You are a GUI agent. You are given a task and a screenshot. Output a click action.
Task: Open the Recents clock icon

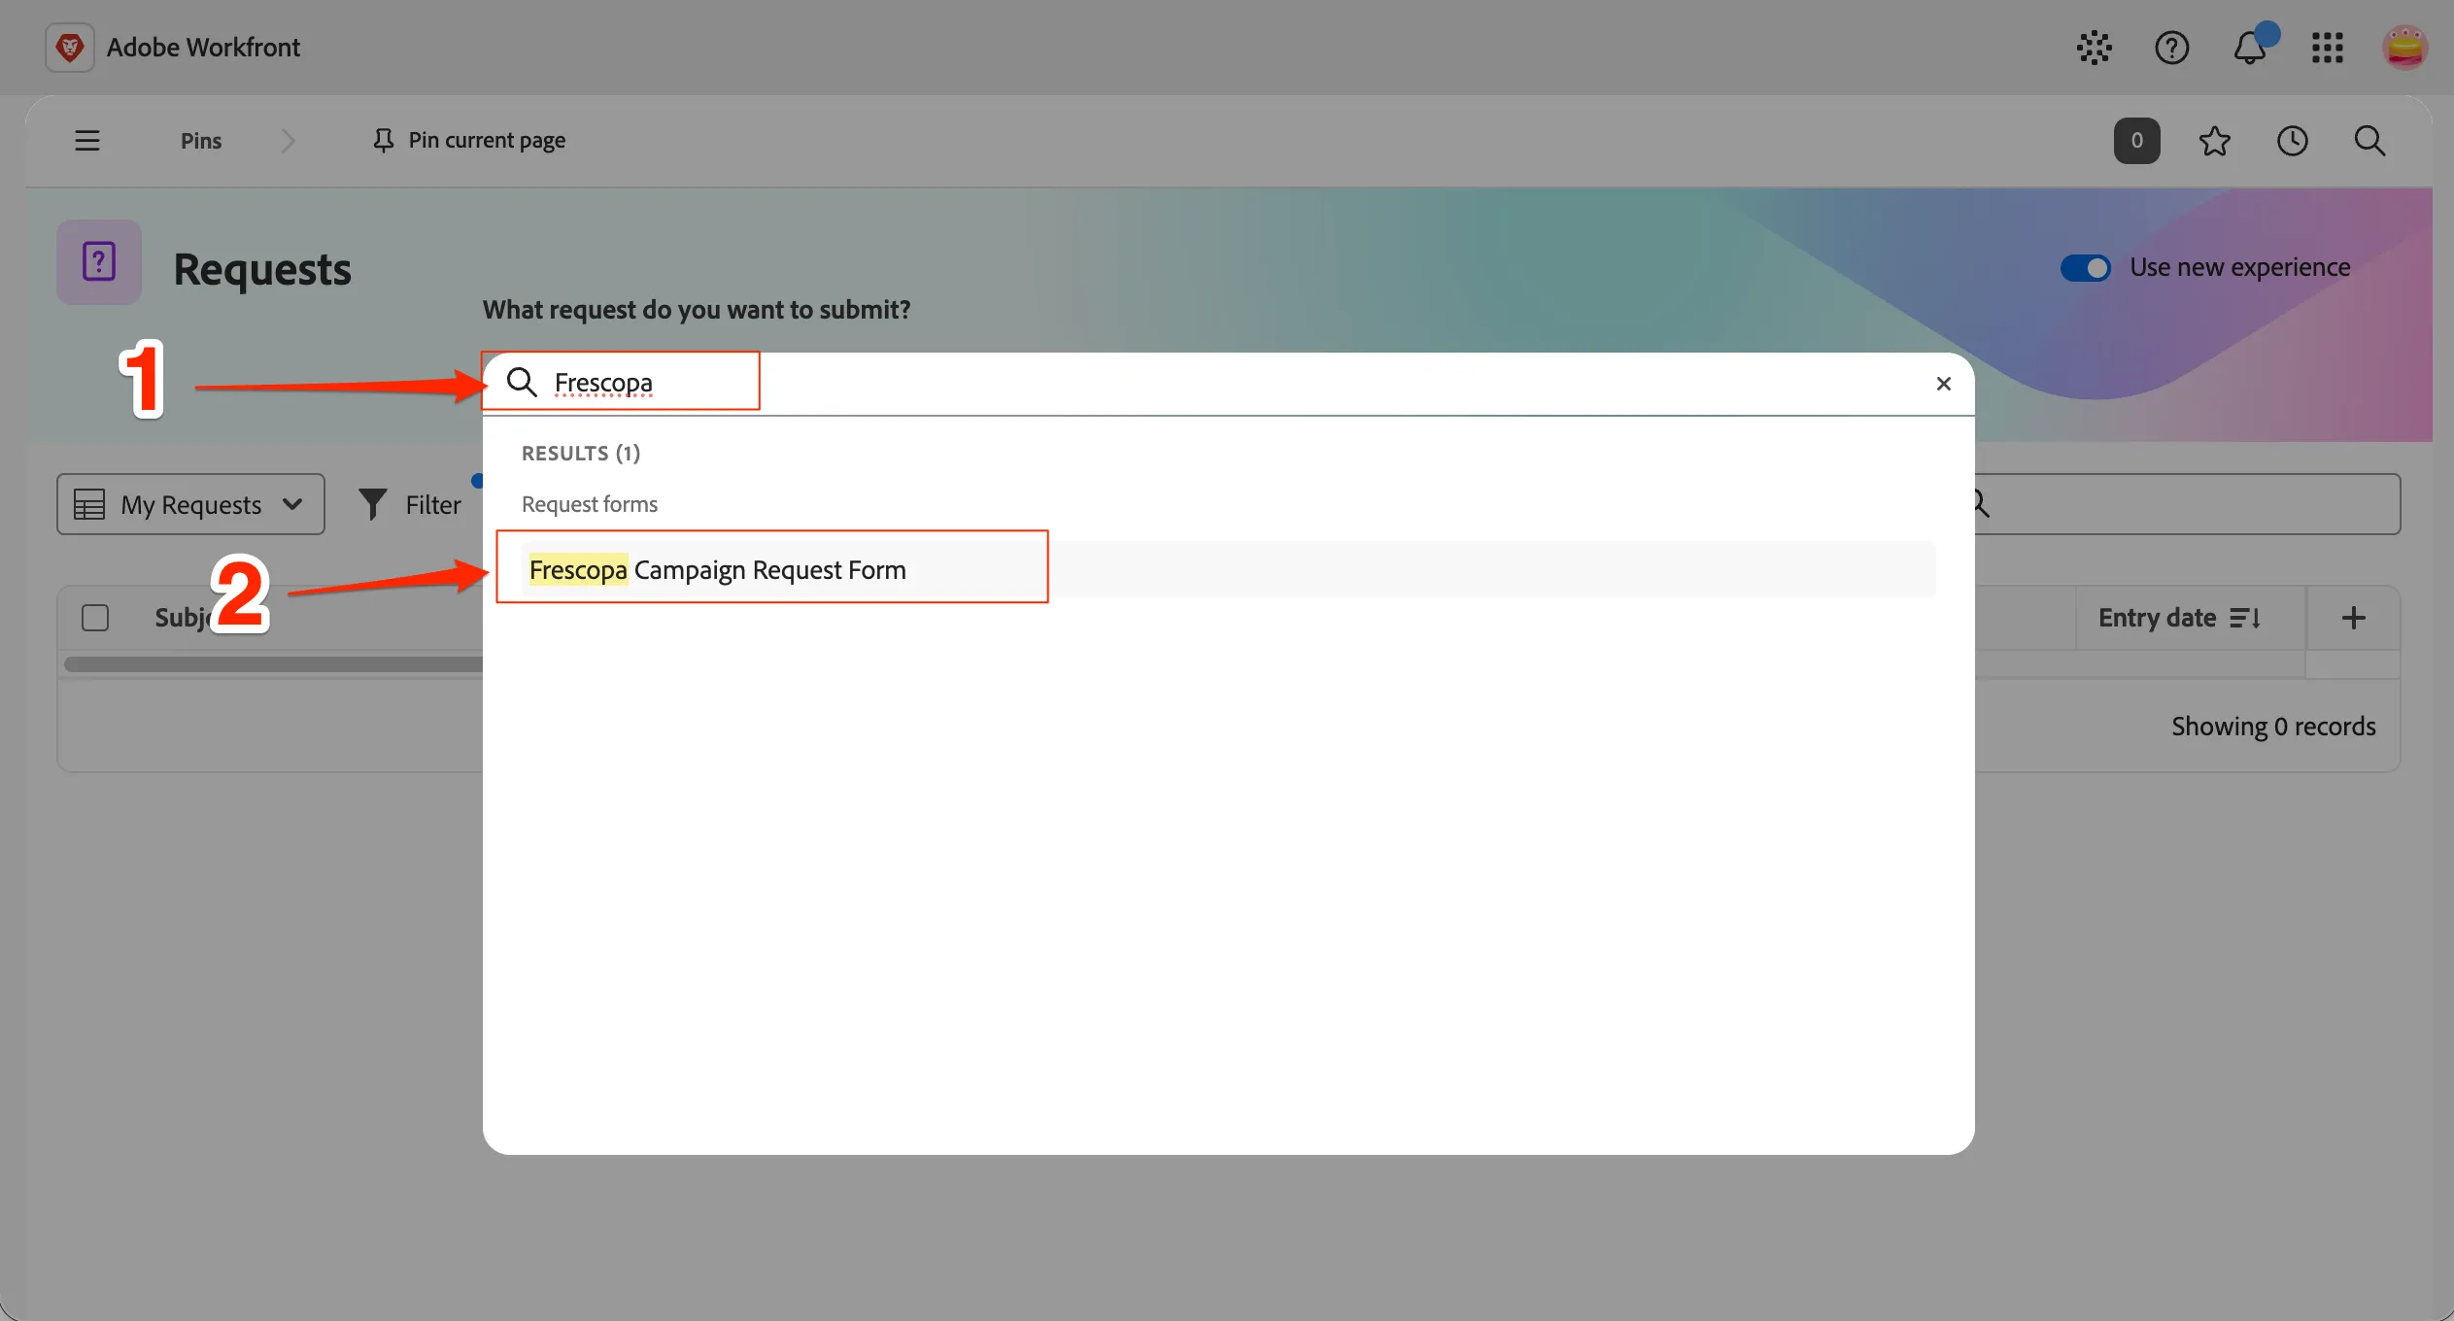(2293, 141)
